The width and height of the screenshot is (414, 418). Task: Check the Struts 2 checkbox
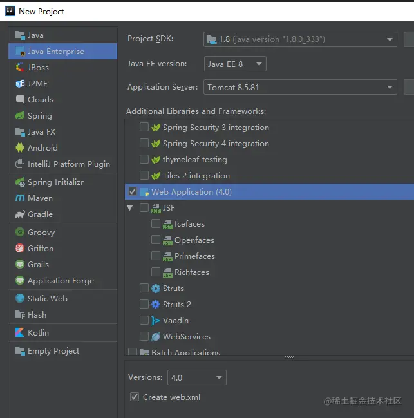click(144, 304)
